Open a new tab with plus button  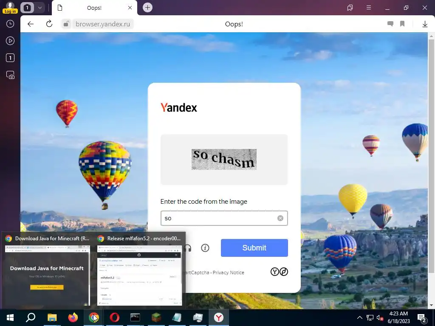(x=147, y=8)
